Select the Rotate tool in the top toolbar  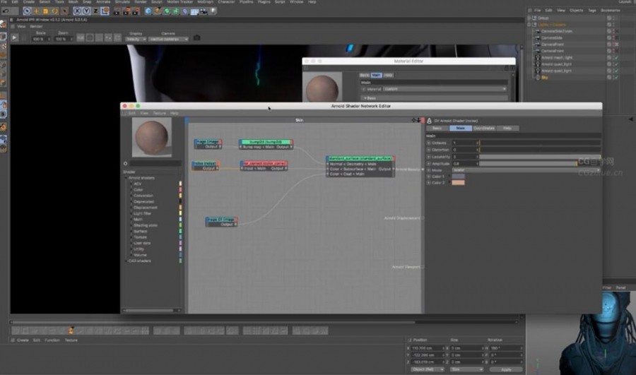[x=54, y=11]
